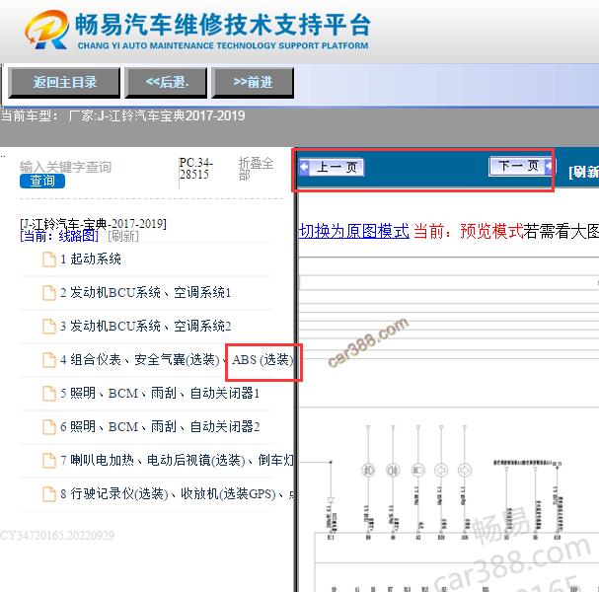
Task: Open 8 行驶记录仪(选装)、收放机
Action: coord(177,494)
